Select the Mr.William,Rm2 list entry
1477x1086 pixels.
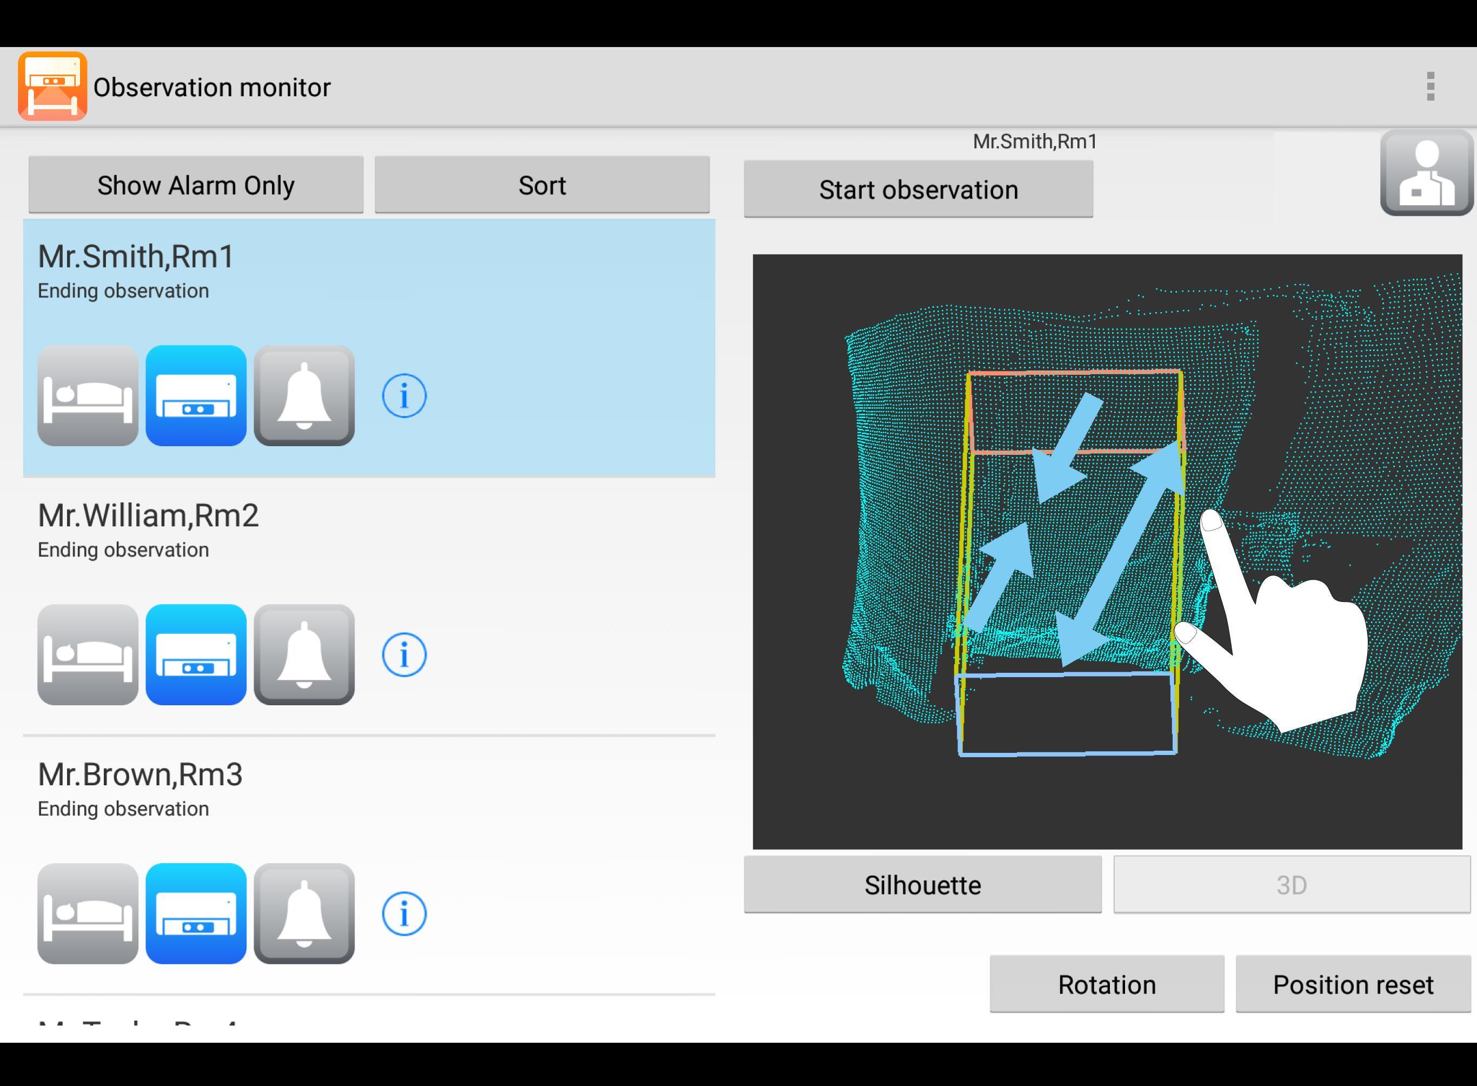(x=369, y=607)
